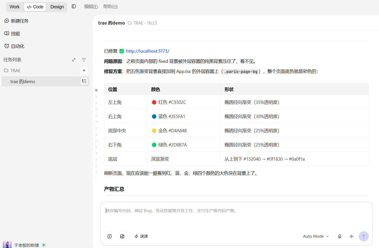
Task: Open the 编辑(E) menu
Action: click(x=91, y=7)
